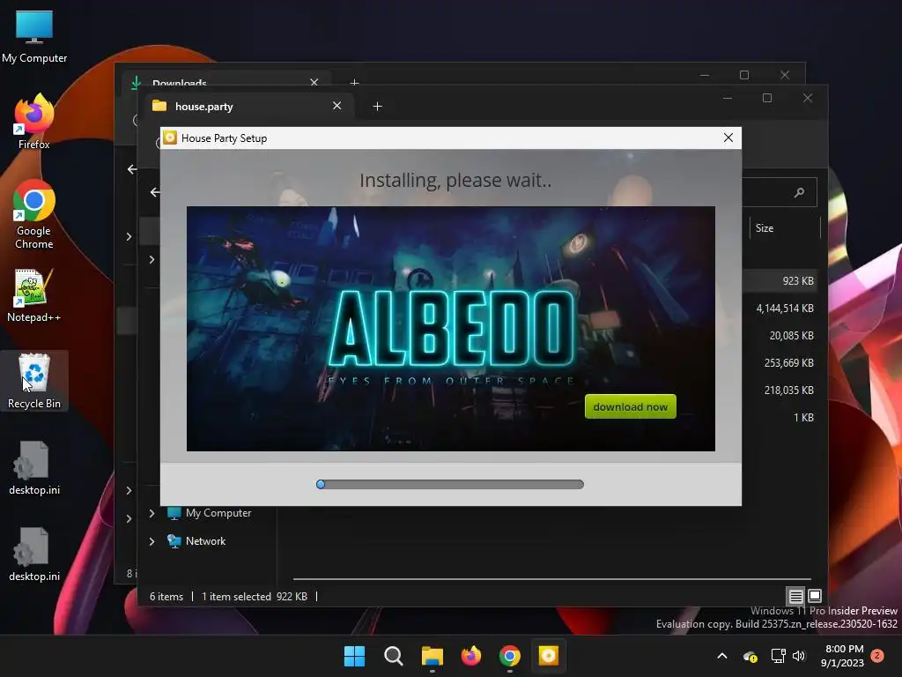Expand the upper chevron in house.party navigation pane
902x677 pixels.
[x=152, y=260]
